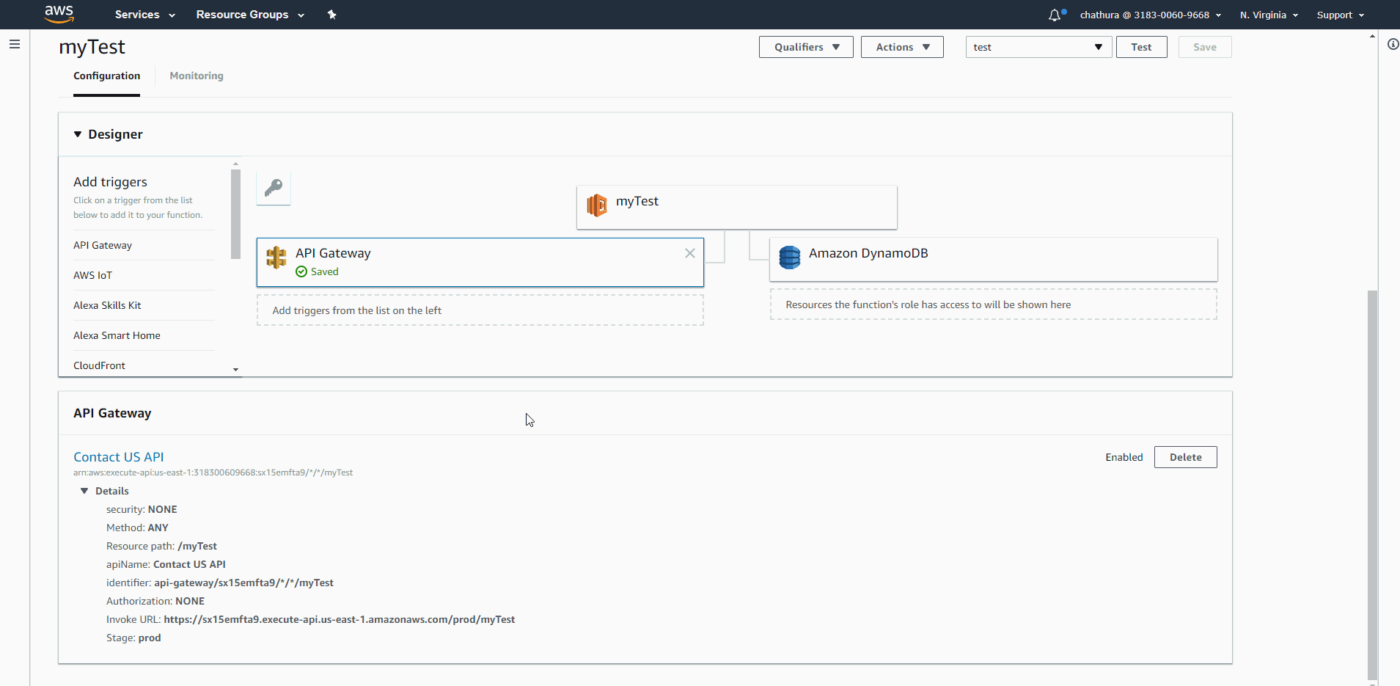This screenshot has height=686, width=1400.
Task: Open the Qualifiers dropdown
Action: [x=806, y=47]
